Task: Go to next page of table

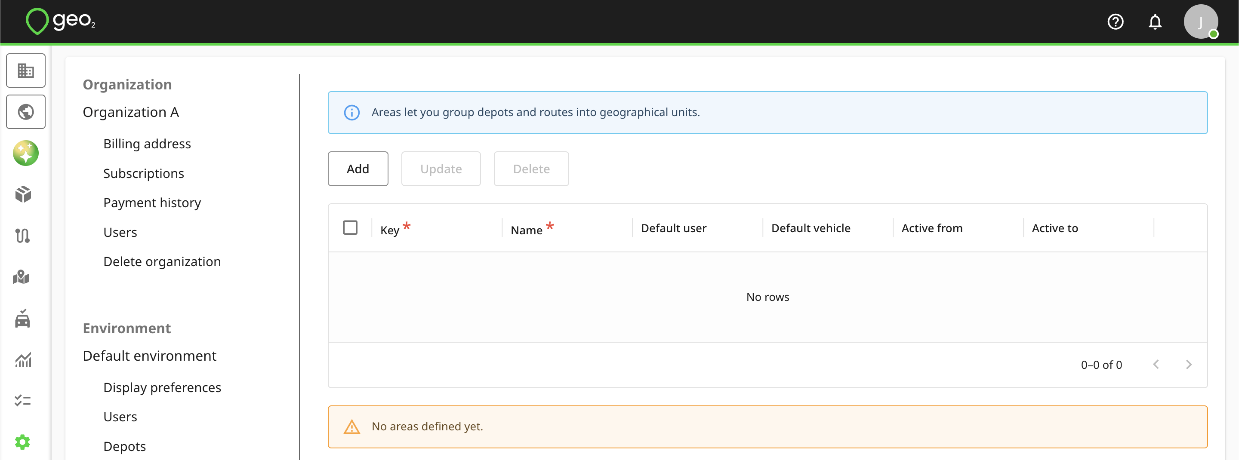Action: 1189,365
